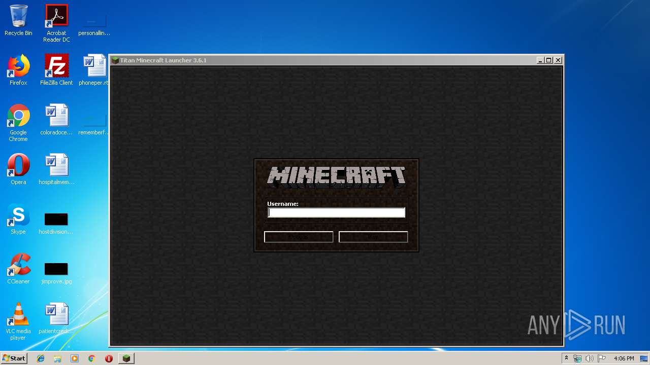650x365 pixels.
Task: Select the Skype desktop shortcut
Action: click(x=18, y=219)
